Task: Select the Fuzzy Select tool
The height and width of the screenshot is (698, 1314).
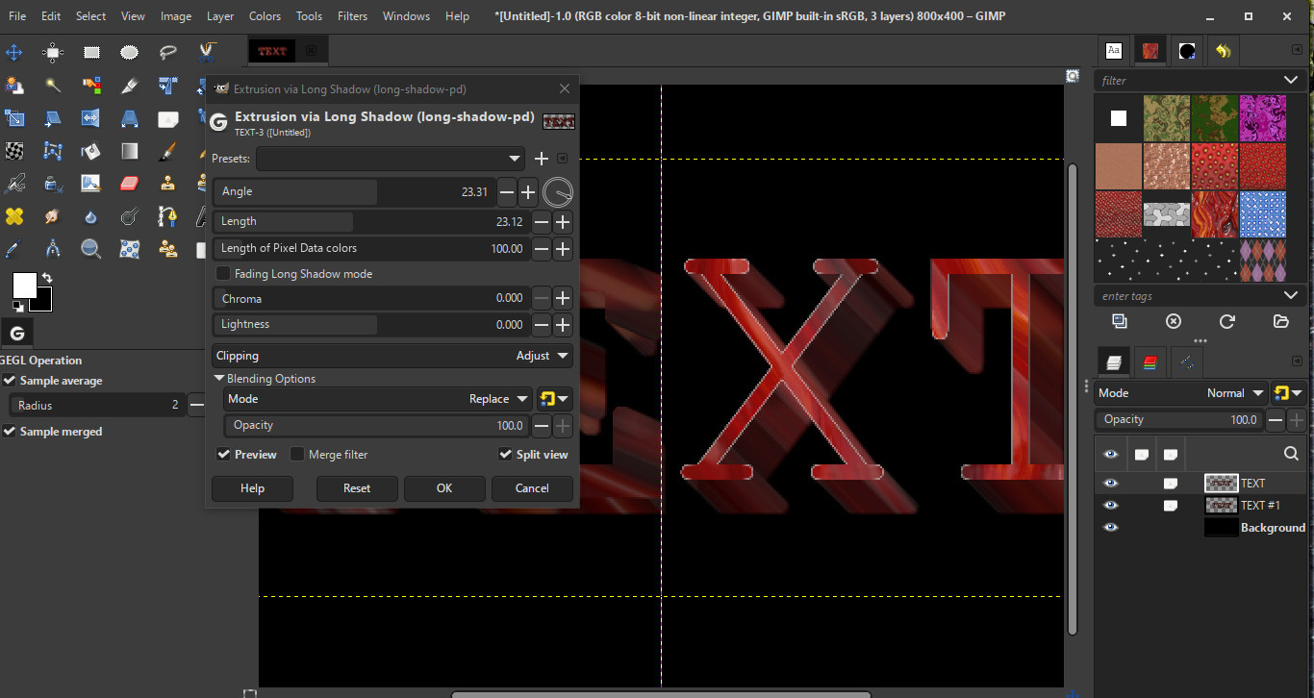Action: click(x=53, y=86)
